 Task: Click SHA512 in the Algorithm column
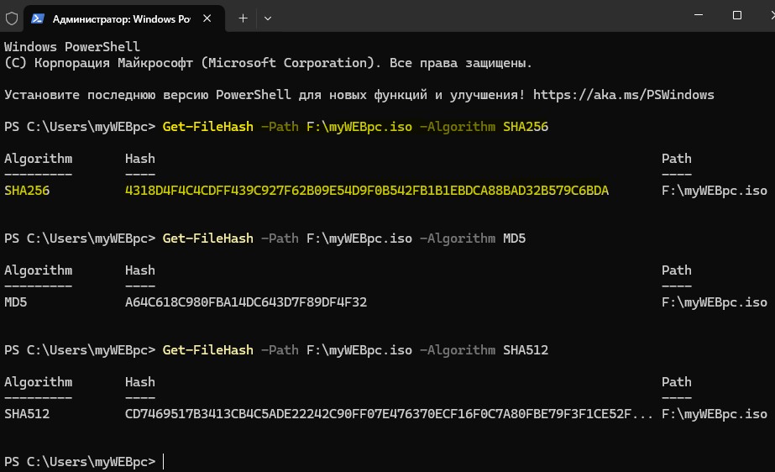(27, 414)
